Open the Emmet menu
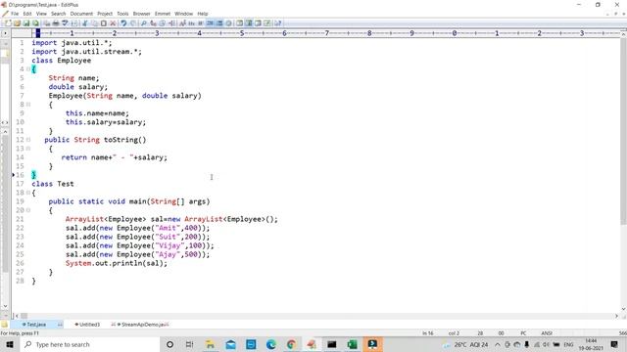 click(163, 14)
